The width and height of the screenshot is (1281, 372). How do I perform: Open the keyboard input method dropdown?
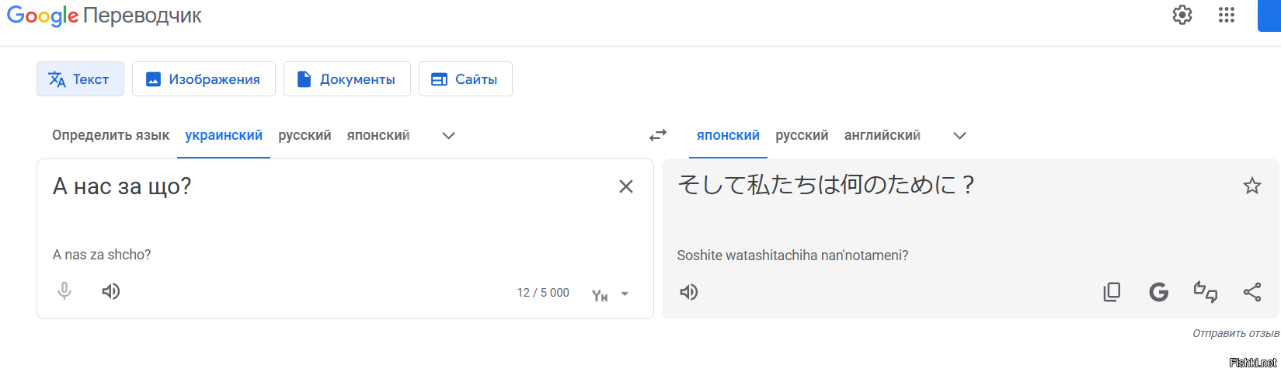625,294
